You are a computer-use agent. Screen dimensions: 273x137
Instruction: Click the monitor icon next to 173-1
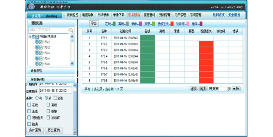click(x=37, y=42)
